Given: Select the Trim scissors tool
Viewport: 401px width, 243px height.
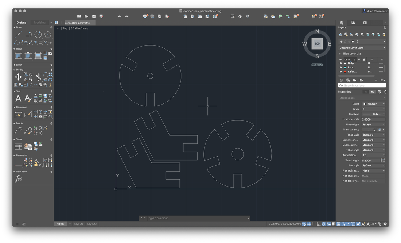Looking at the screenshot, I should (x=38, y=77).
